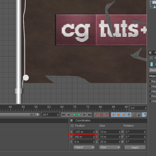Click the Apply button

[x=135, y=147]
